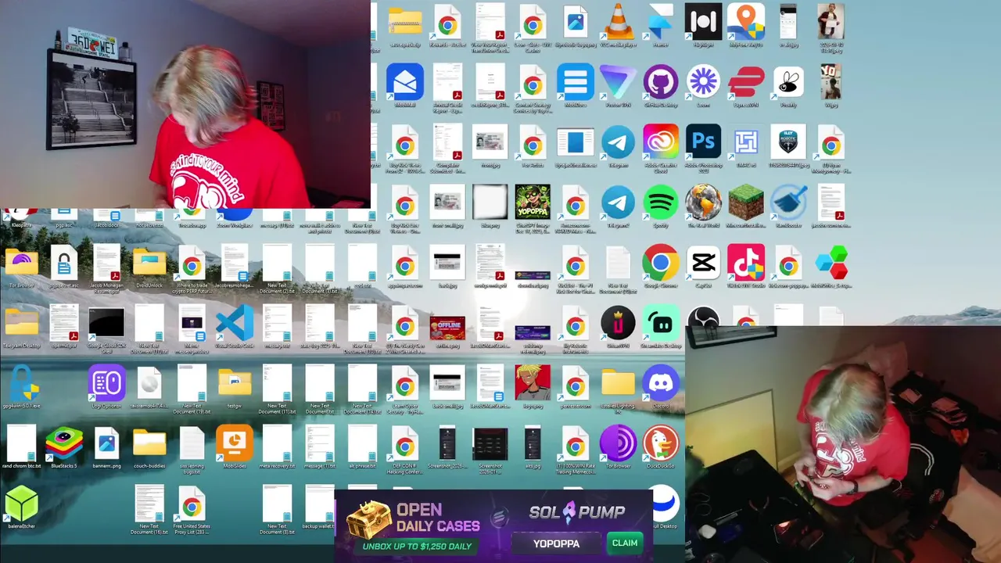The height and width of the screenshot is (563, 1001).
Task: Open the GitHub Desktop shortcut
Action: click(x=661, y=82)
